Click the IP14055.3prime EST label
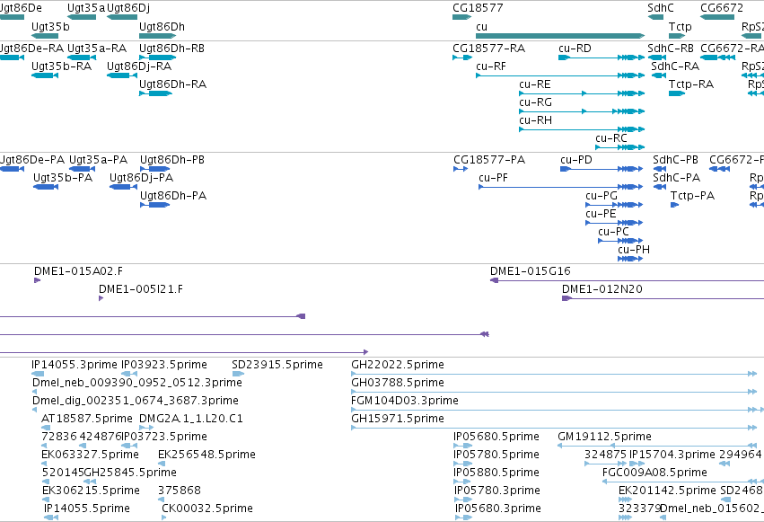The image size is (764, 522). [74, 365]
